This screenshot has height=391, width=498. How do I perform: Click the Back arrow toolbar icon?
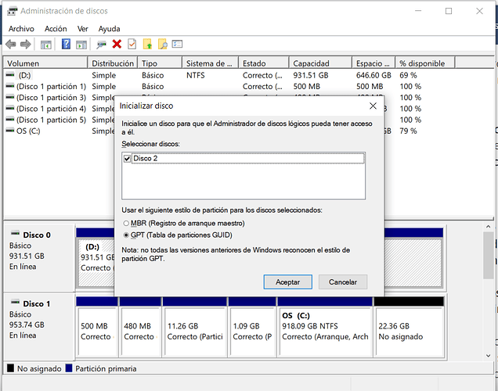point(11,44)
